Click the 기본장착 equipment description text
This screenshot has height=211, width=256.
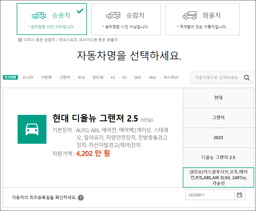point(110,138)
